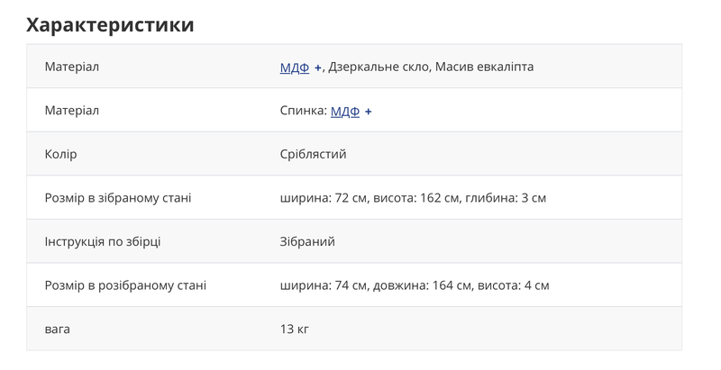
Task: Expand the plus beside МДФ, Дзеркальне скло
Action: pyautogui.click(x=318, y=68)
